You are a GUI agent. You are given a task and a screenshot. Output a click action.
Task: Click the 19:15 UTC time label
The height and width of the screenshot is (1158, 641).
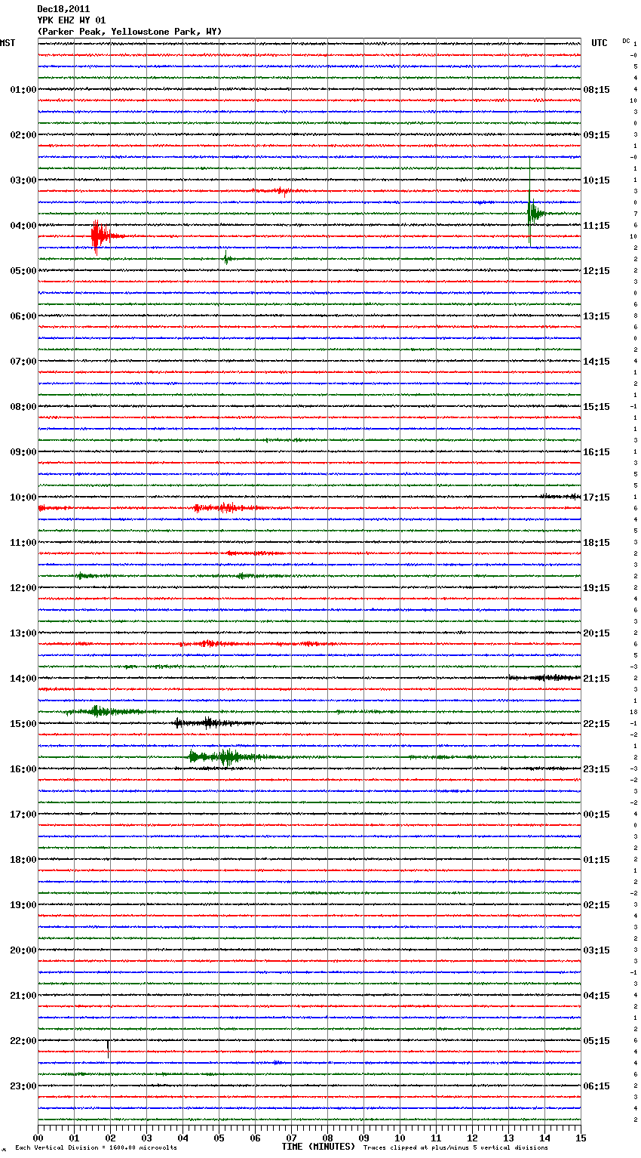pos(597,588)
